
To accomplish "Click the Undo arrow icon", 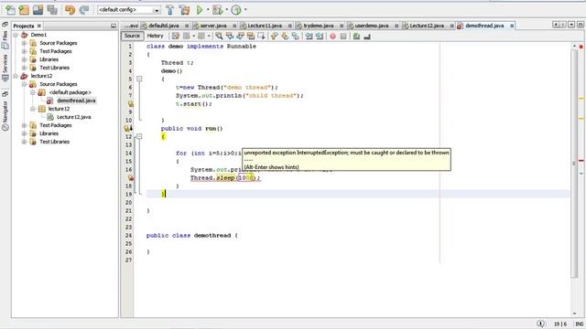I will 70,10.
